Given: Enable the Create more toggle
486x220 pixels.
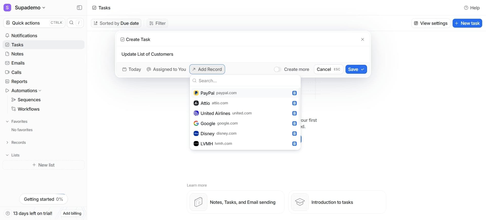Looking at the screenshot, I should pyautogui.click(x=277, y=69).
